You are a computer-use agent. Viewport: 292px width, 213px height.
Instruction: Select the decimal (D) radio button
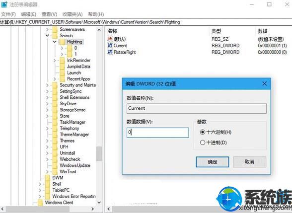pyautogui.click(x=203, y=142)
